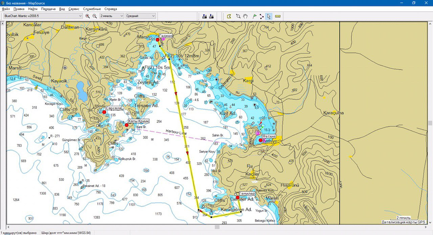Screen dimensions: 433x235
Task: Click the Tersane Ad. island label
Action: pyautogui.click(x=146, y=106)
